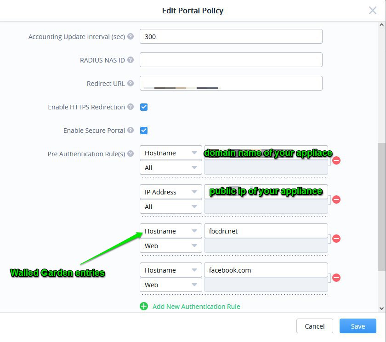Close the Edit Portal Policy dialog
The image size is (386, 342).
(373, 11)
